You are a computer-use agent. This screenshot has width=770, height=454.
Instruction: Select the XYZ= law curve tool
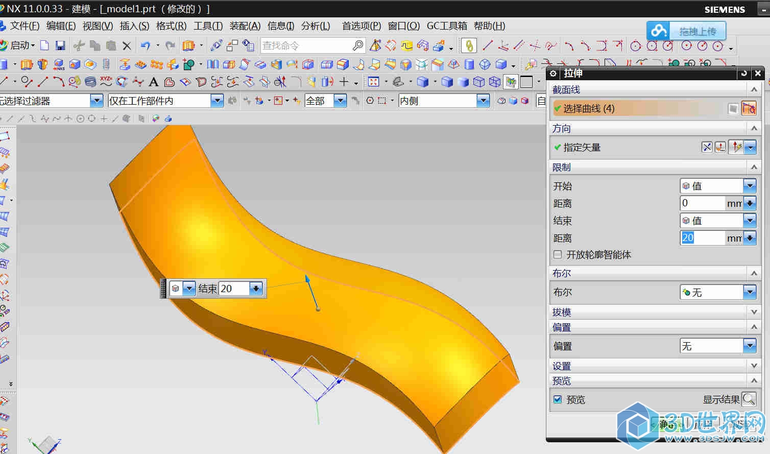coord(106,81)
